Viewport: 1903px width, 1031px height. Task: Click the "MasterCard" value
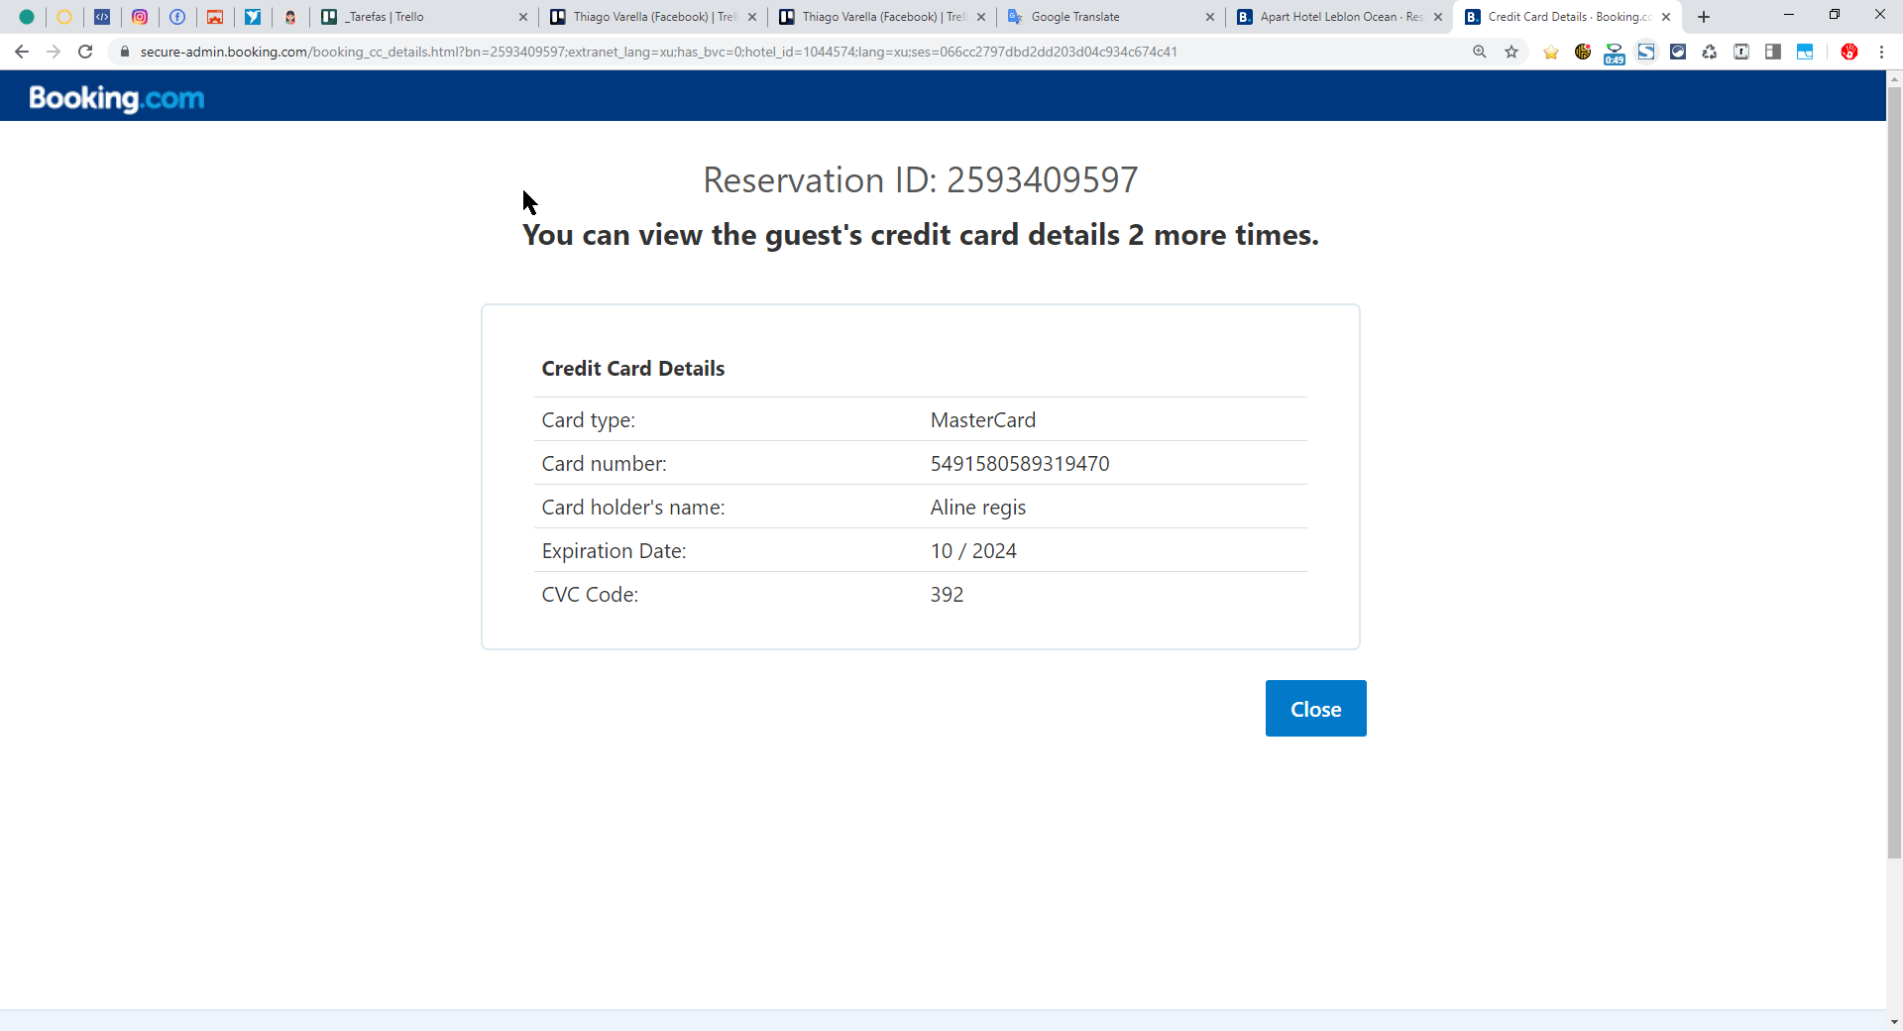[983, 420]
